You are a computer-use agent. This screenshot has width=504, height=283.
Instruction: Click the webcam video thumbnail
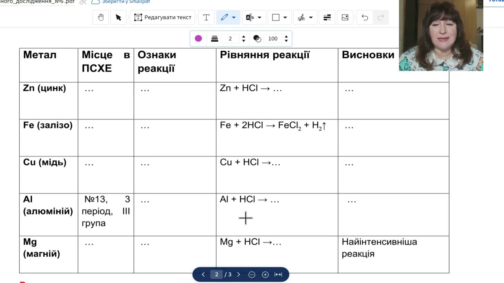441,35
